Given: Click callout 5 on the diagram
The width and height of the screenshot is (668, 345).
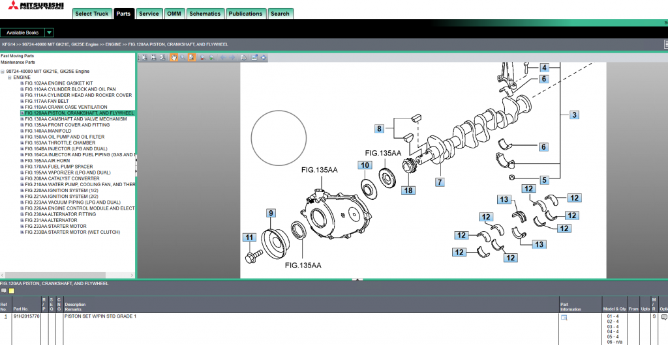Looking at the screenshot, I should [544, 180].
